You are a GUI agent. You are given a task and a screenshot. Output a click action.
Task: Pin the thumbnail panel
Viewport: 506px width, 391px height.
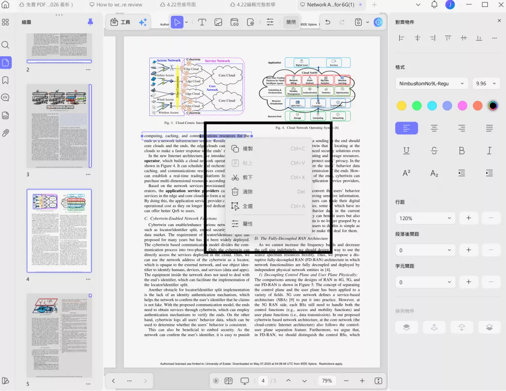[x=90, y=22]
